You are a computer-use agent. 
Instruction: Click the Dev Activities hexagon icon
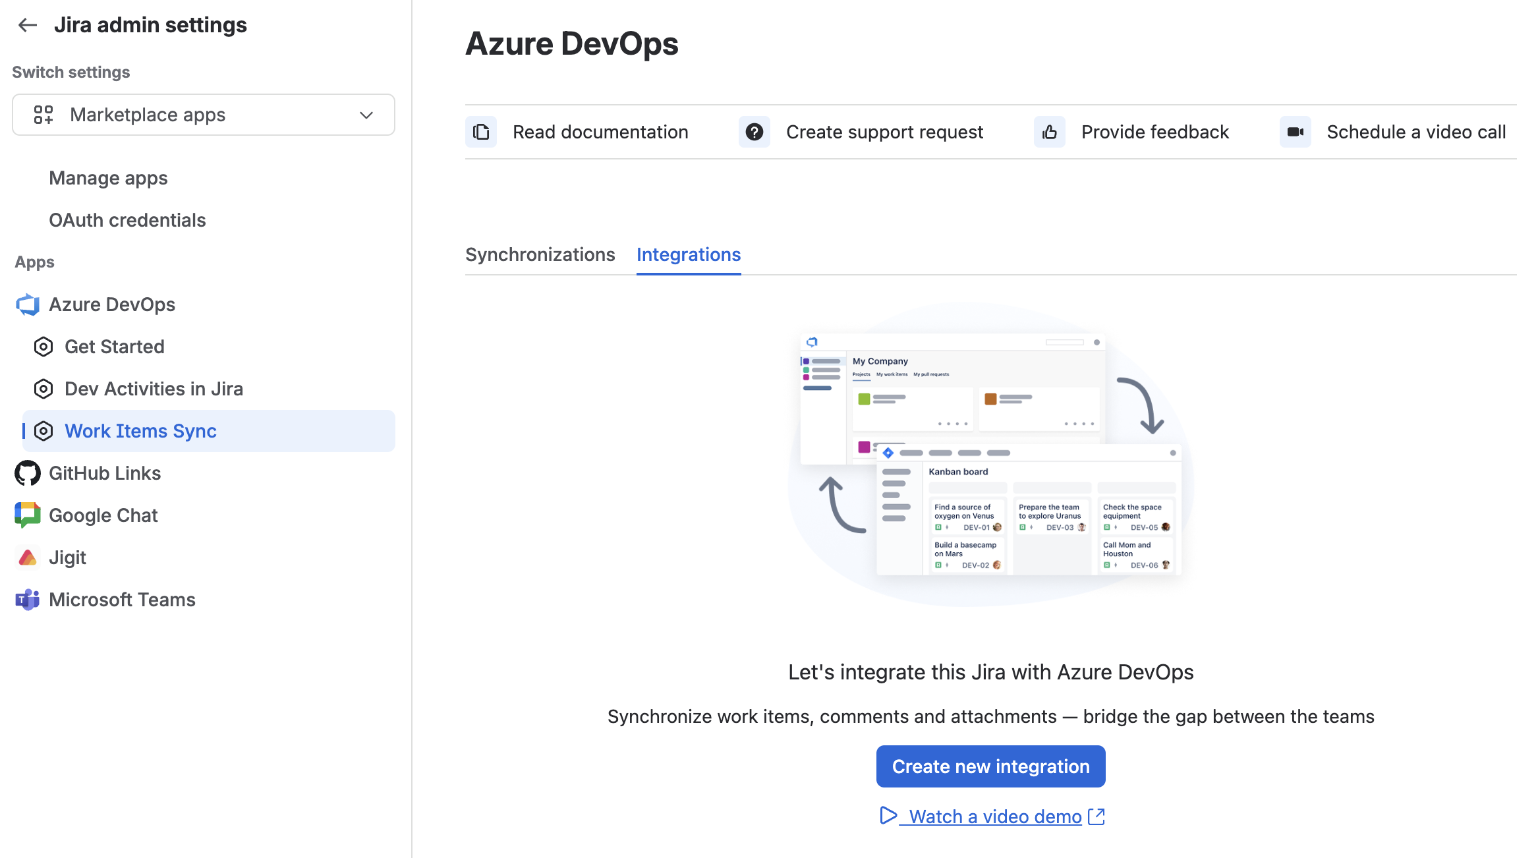tap(43, 389)
